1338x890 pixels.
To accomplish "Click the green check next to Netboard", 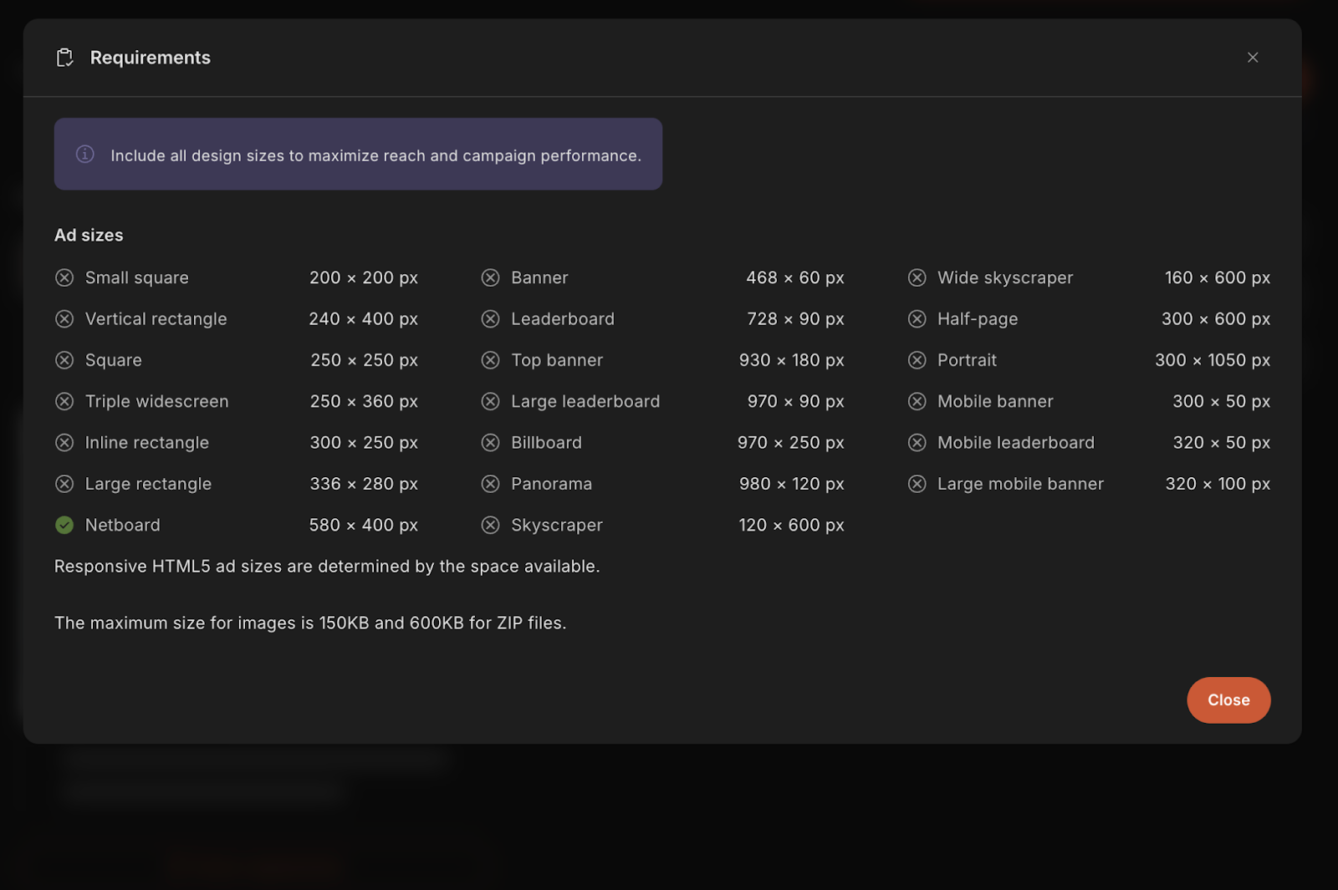I will tap(64, 525).
